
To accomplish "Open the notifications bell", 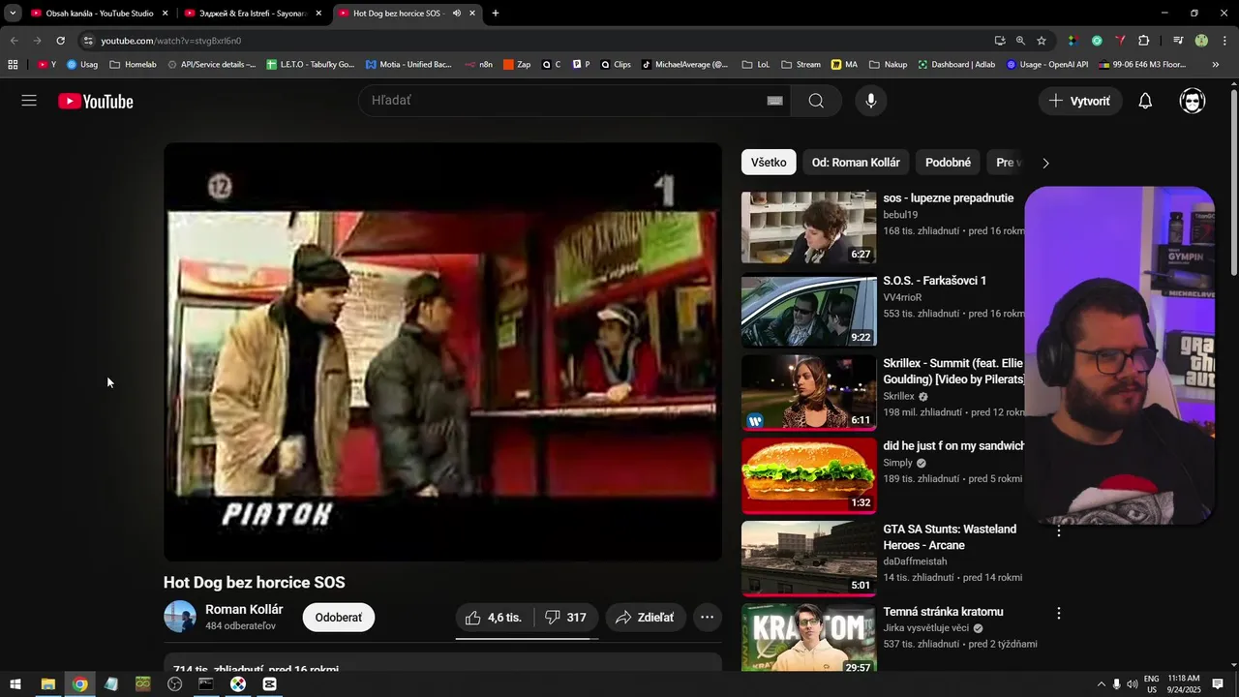I will 1145,101.
